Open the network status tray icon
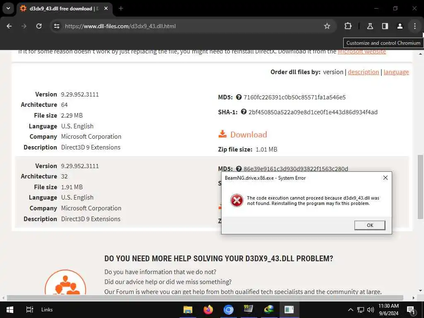This screenshot has width=424, height=318. coord(361,310)
